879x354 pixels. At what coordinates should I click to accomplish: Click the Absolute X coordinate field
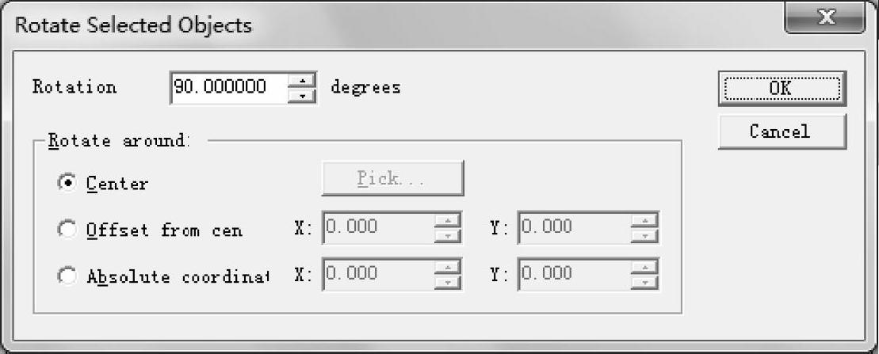(377, 275)
